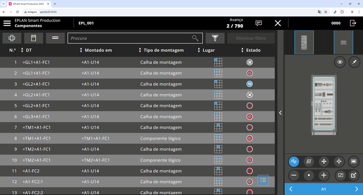363x195 pixels.
Task: Click the zoom in plus button
Action: pyautogui.click(x=324, y=175)
